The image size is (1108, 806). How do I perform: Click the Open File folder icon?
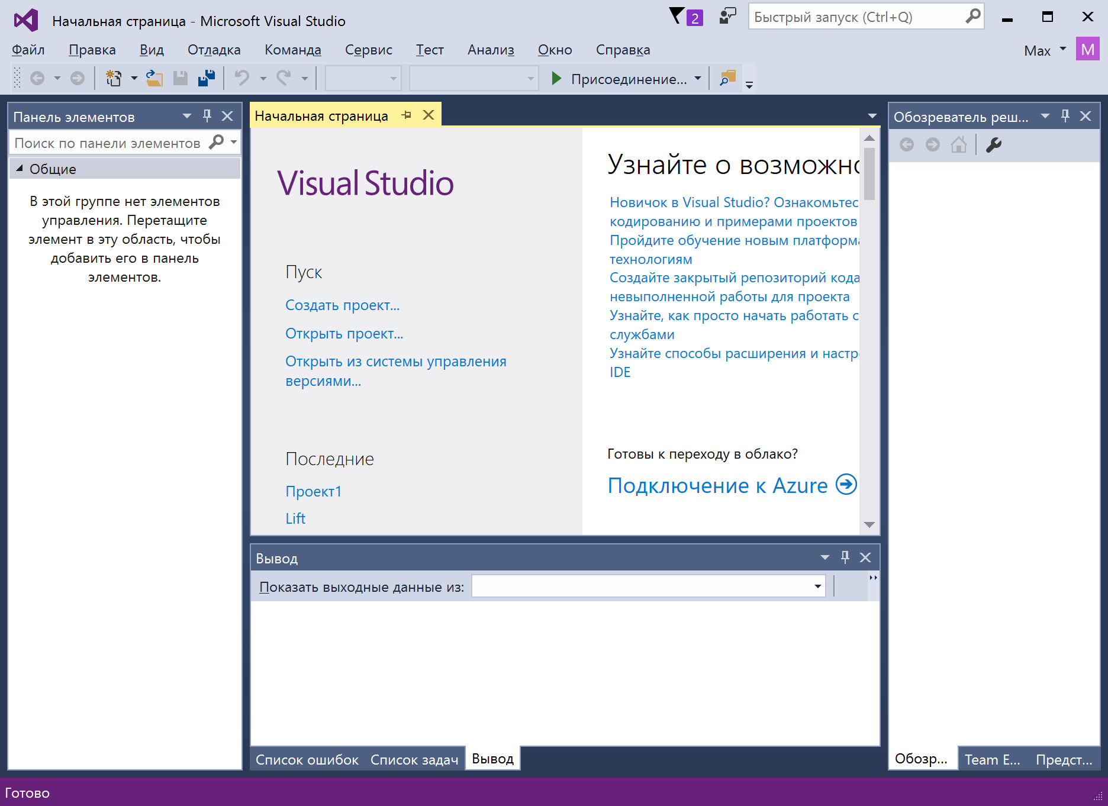154,78
